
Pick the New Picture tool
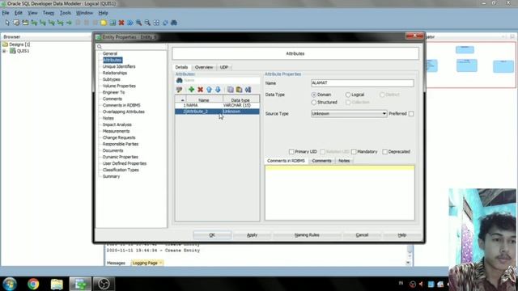[x=113, y=23]
